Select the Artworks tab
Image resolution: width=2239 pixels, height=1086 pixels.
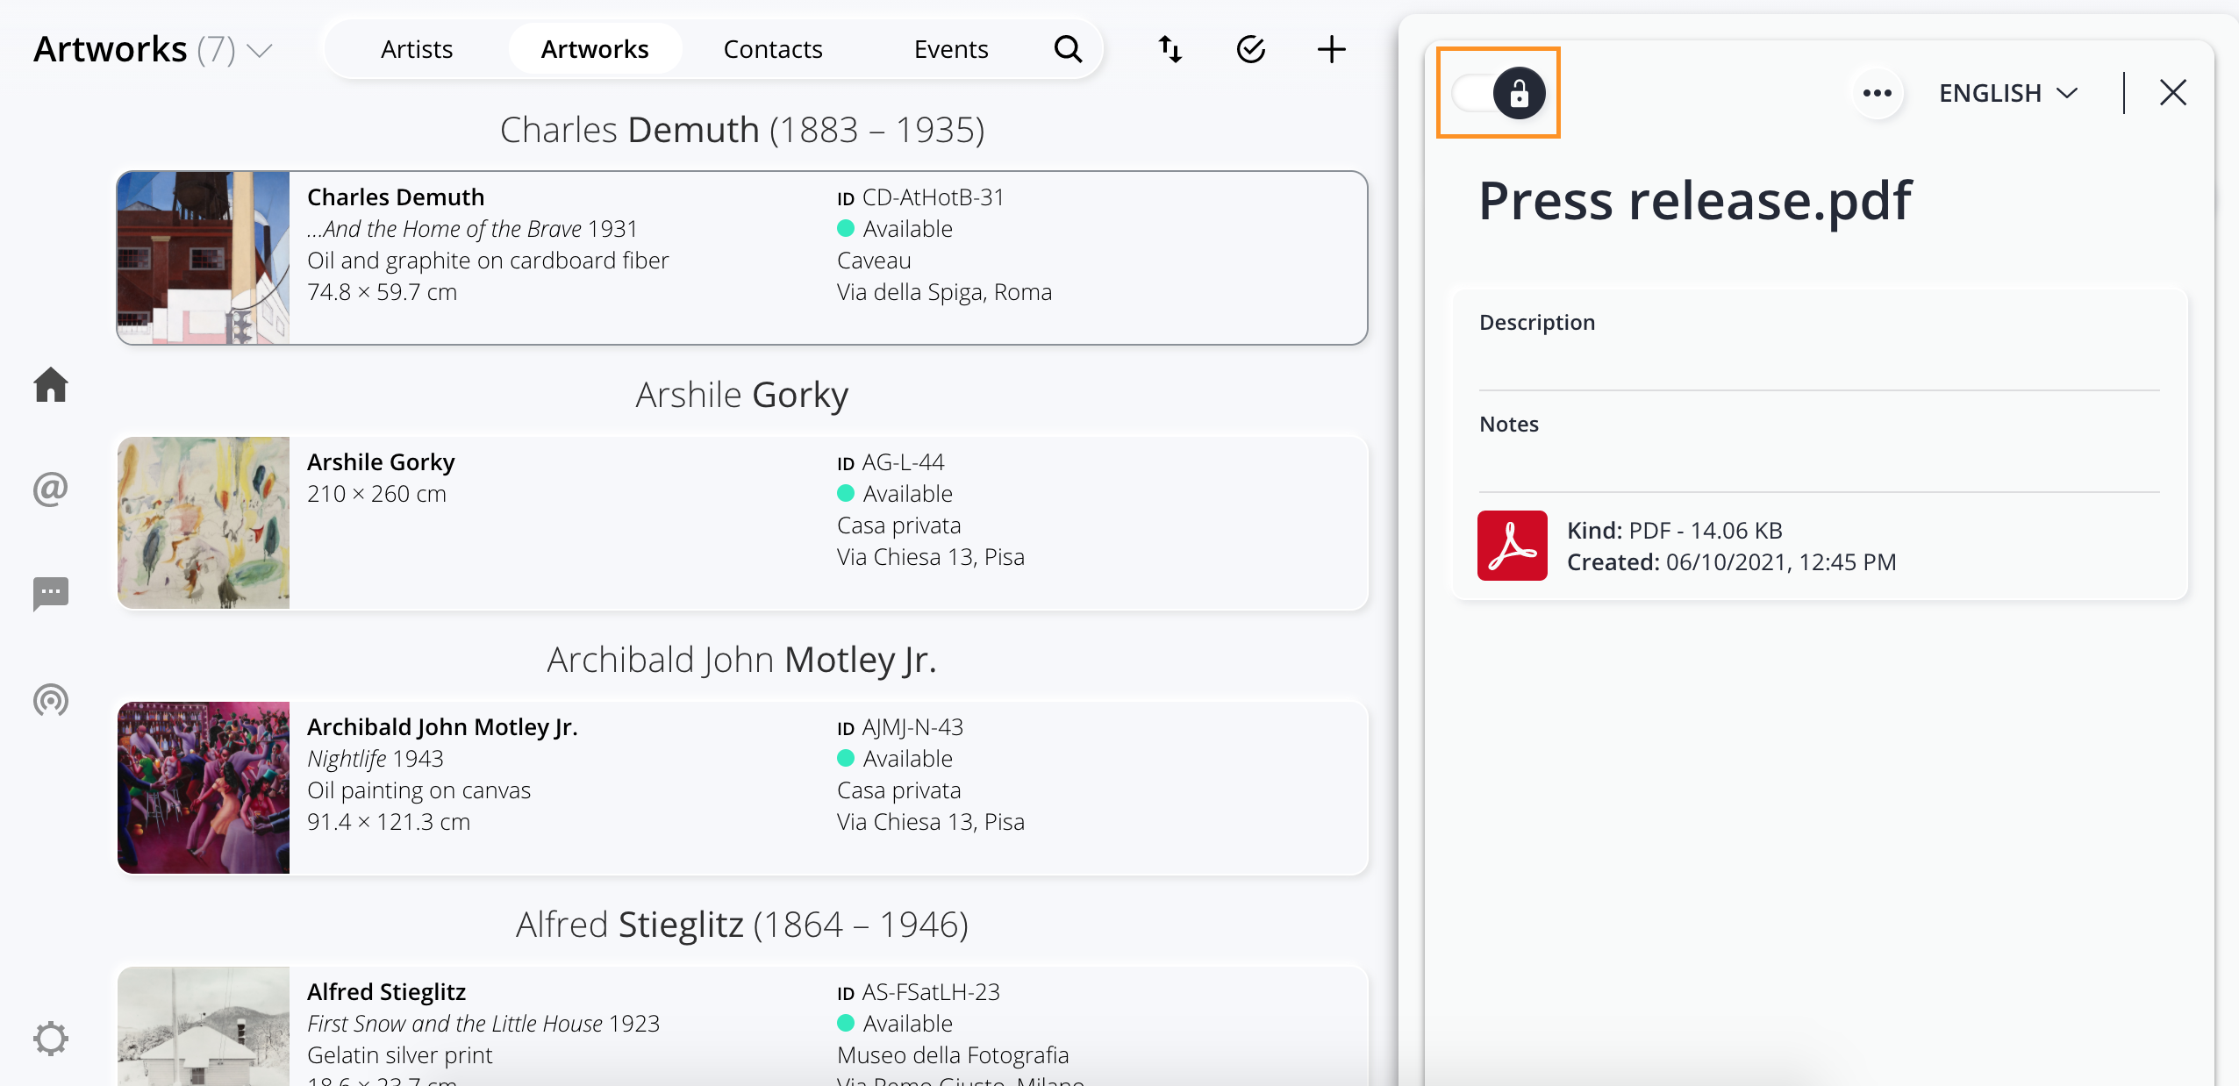pyautogui.click(x=595, y=49)
